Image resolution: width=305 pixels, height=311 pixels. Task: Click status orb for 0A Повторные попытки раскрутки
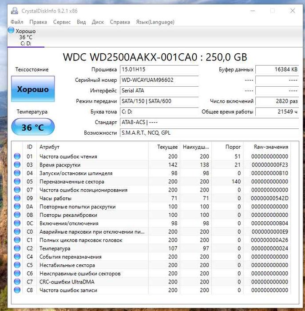17,207
